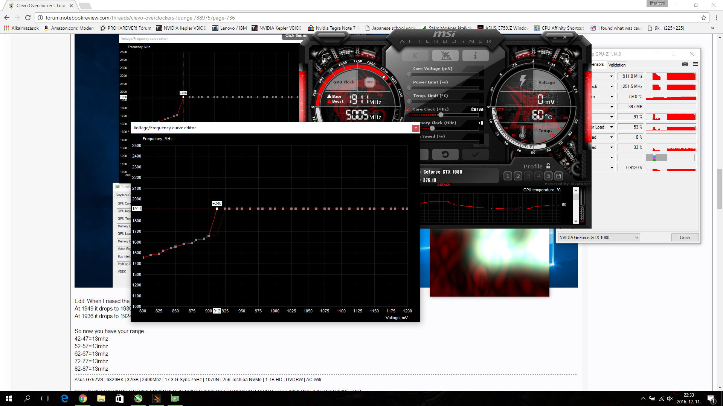Image resolution: width=723 pixels, height=406 pixels.
Task: Open Task View on the taskbar
Action: pos(45,398)
